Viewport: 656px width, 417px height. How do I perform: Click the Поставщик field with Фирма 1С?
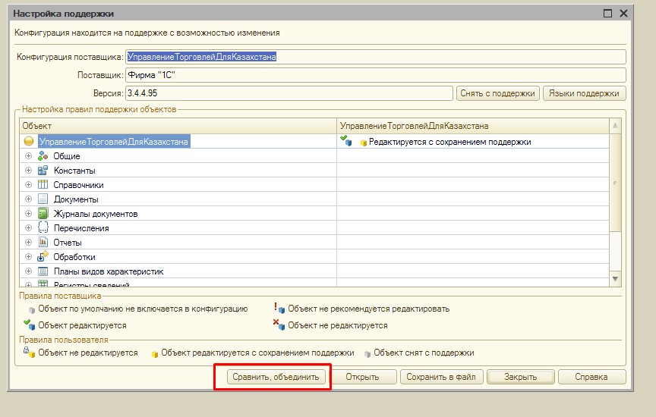(x=376, y=75)
